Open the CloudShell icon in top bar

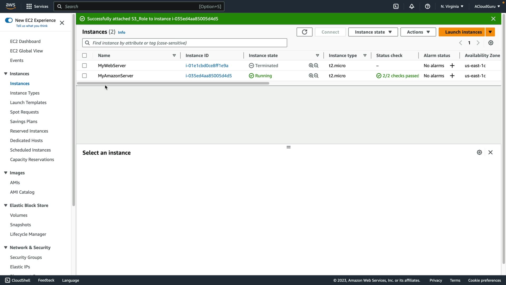(x=396, y=6)
